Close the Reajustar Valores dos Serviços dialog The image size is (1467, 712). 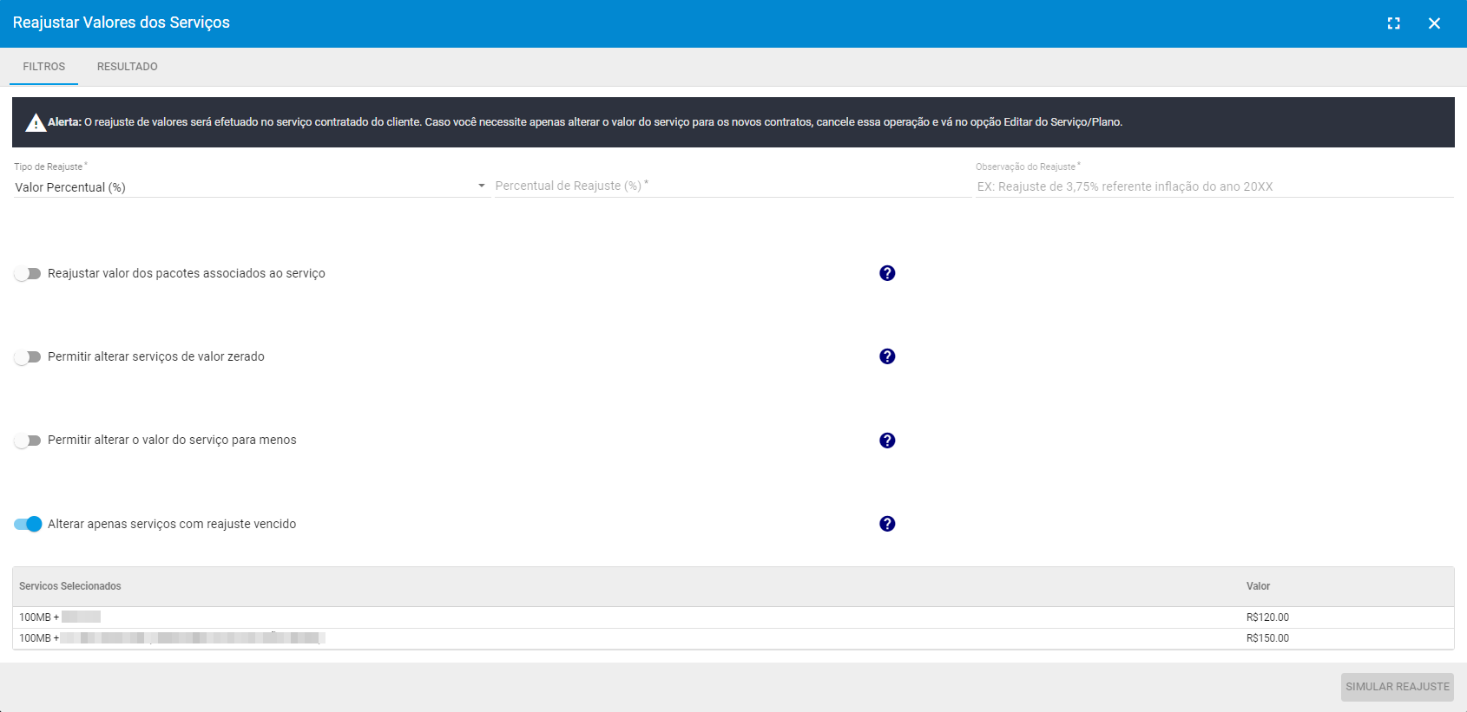[1434, 23]
